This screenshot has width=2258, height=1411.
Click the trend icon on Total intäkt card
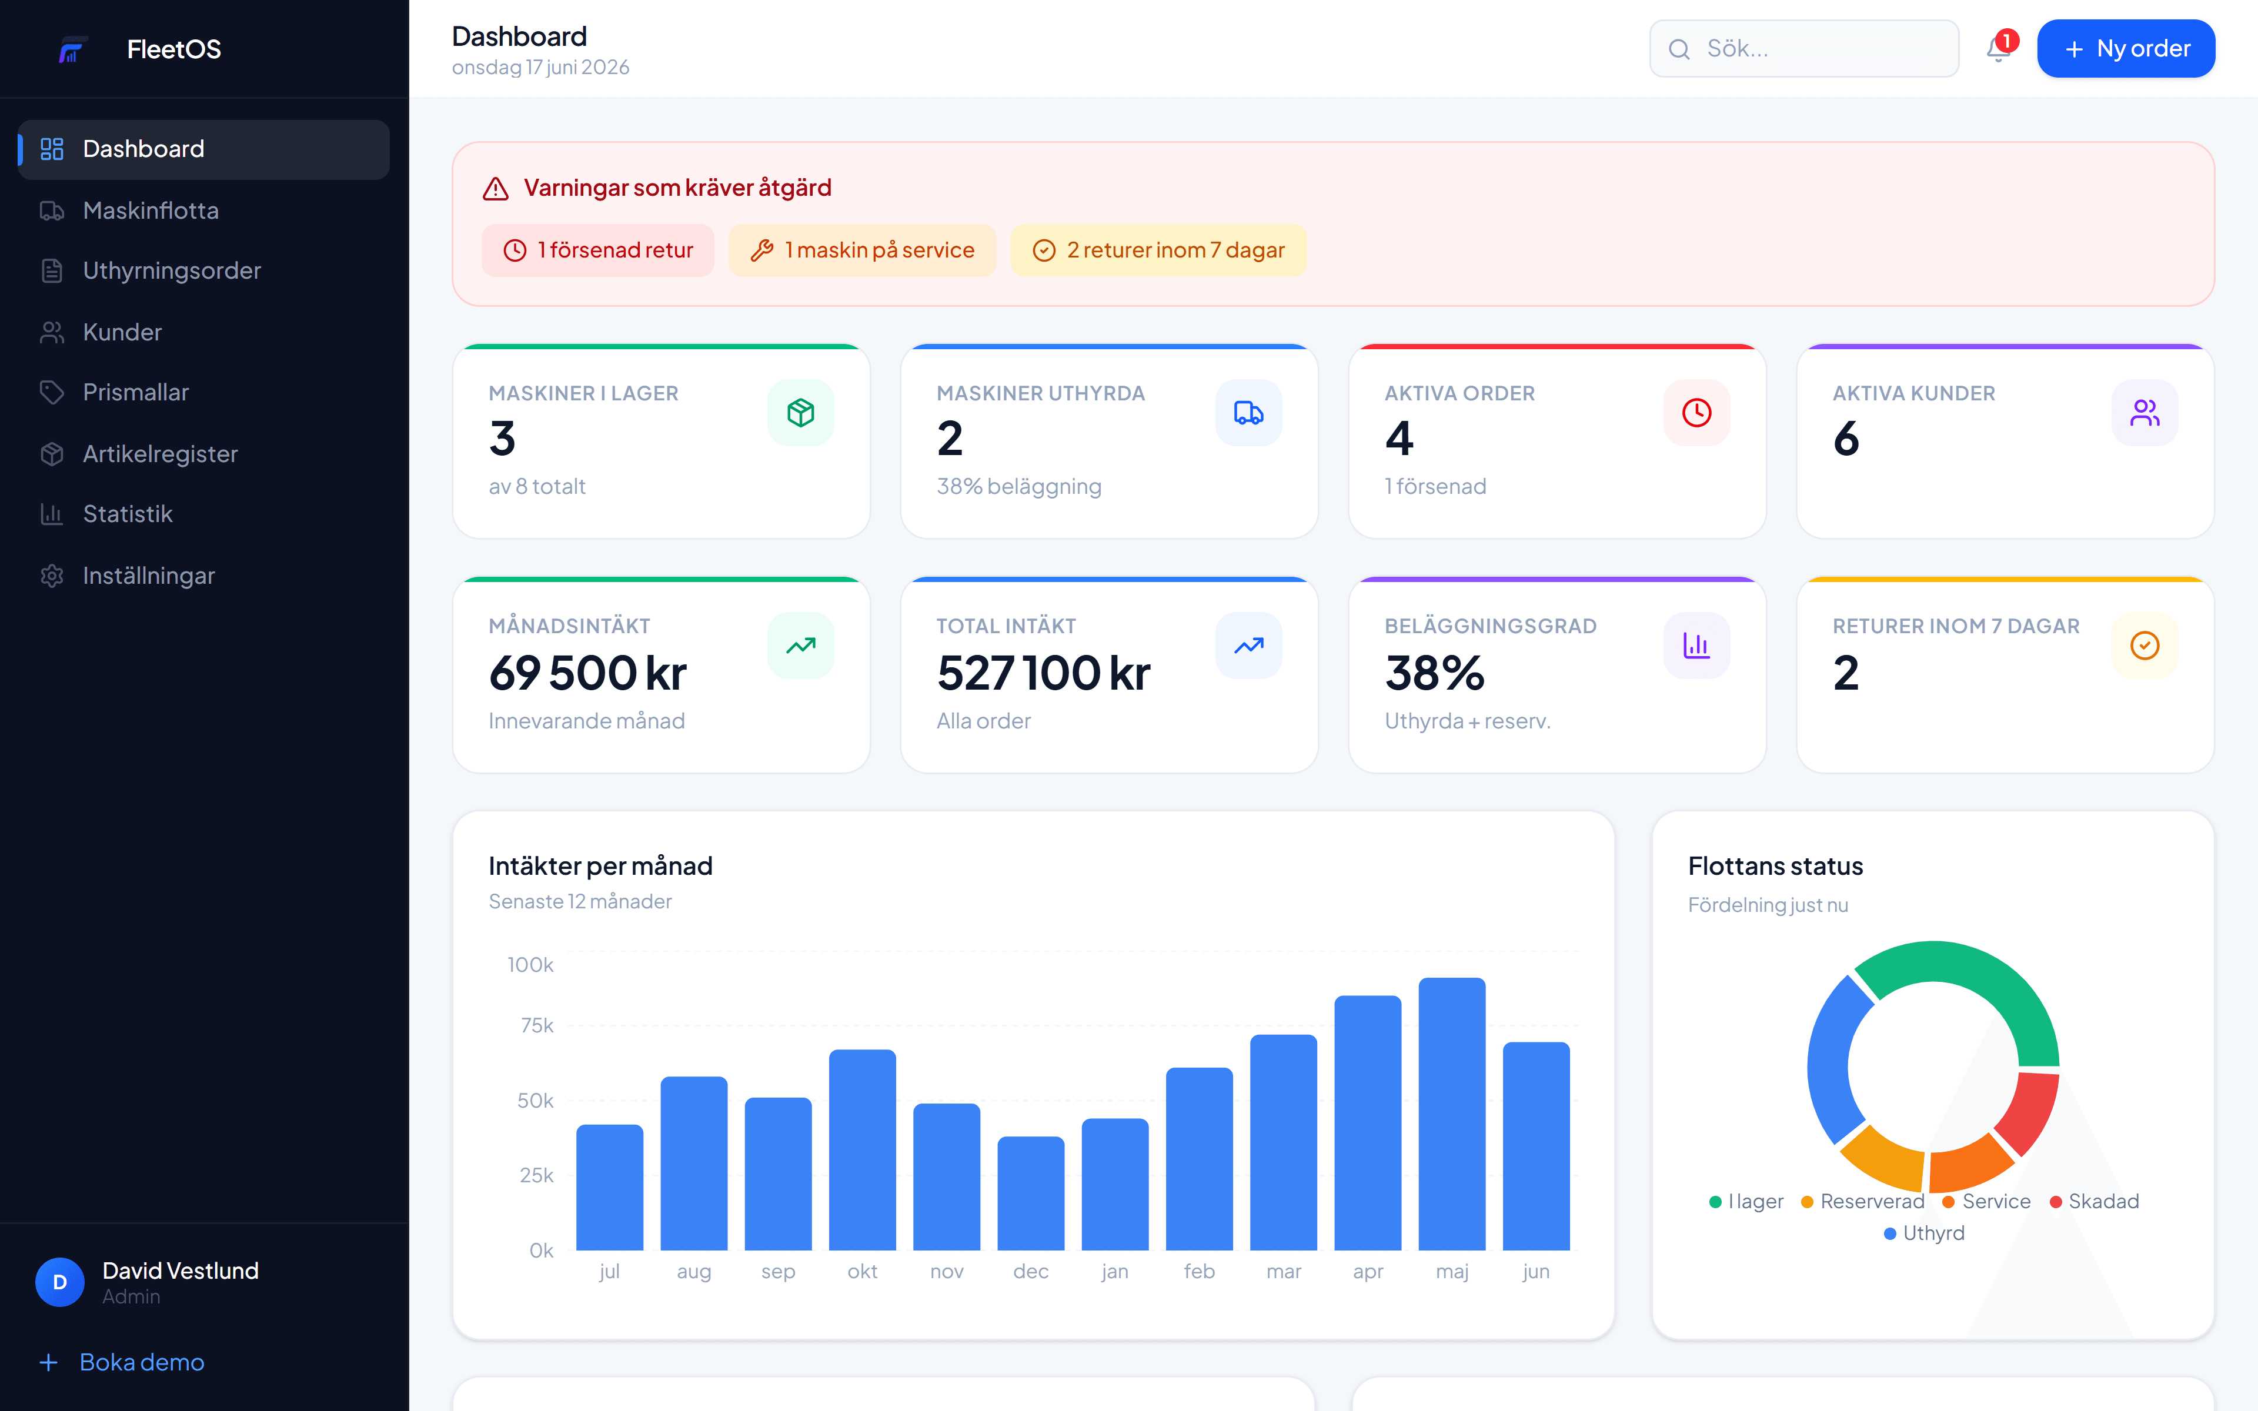(1248, 646)
